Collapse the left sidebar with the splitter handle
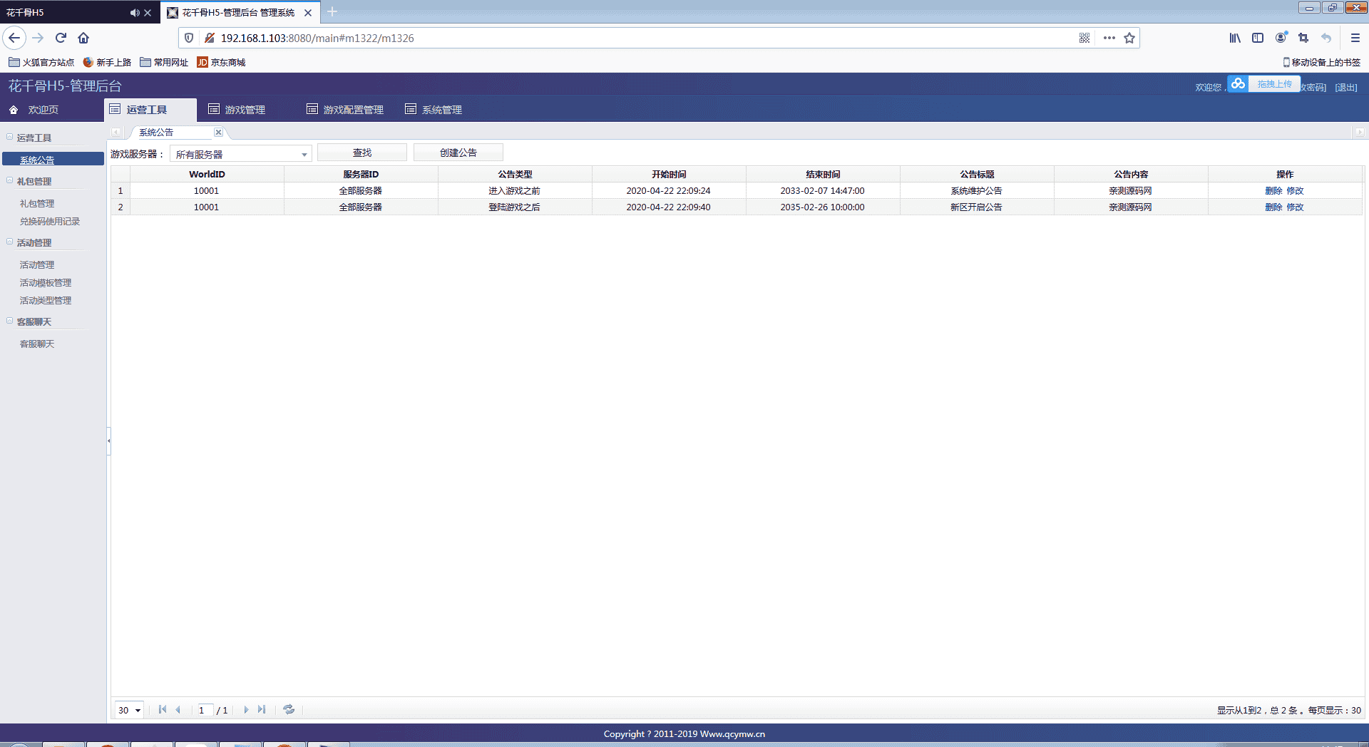The image size is (1369, 747). 108,441
